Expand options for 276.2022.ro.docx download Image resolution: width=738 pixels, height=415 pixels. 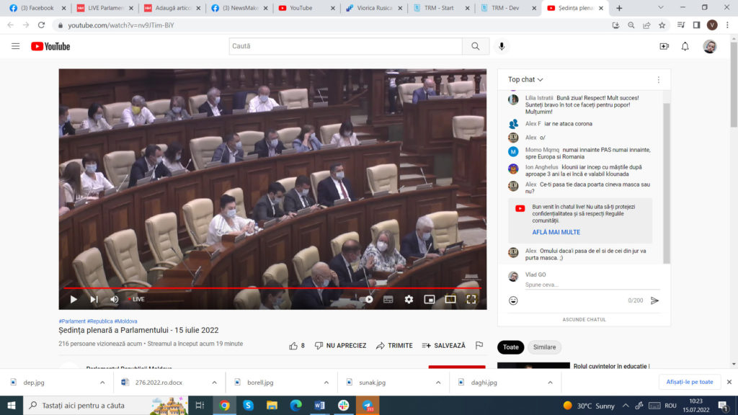click(x=214, y=383)
